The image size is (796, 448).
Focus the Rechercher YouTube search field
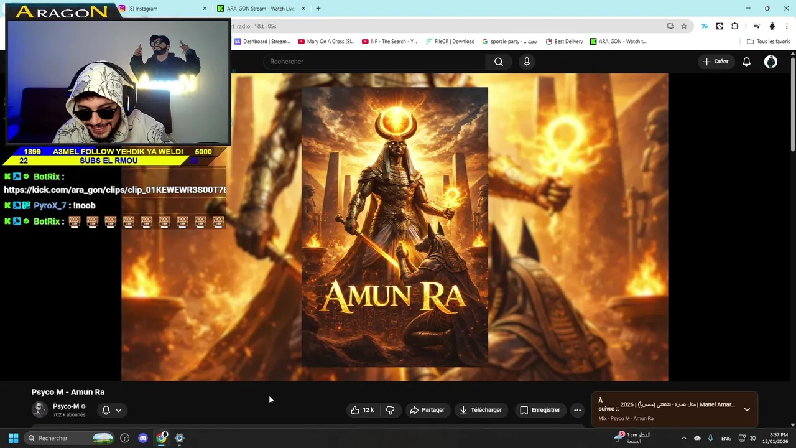pyautogui.click(x=375, y=62)
